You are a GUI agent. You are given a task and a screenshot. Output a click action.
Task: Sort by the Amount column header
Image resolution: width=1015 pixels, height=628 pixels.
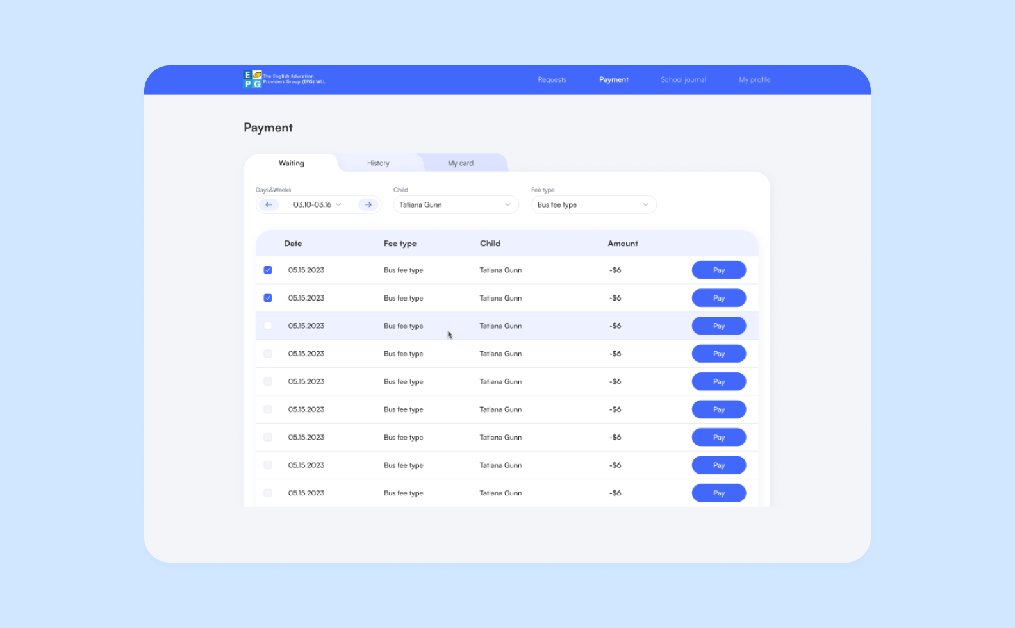(623, 244)
